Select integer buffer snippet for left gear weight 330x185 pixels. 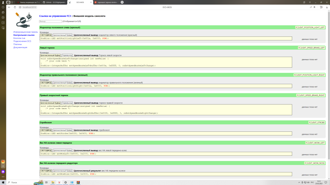(x=62, y=150)
